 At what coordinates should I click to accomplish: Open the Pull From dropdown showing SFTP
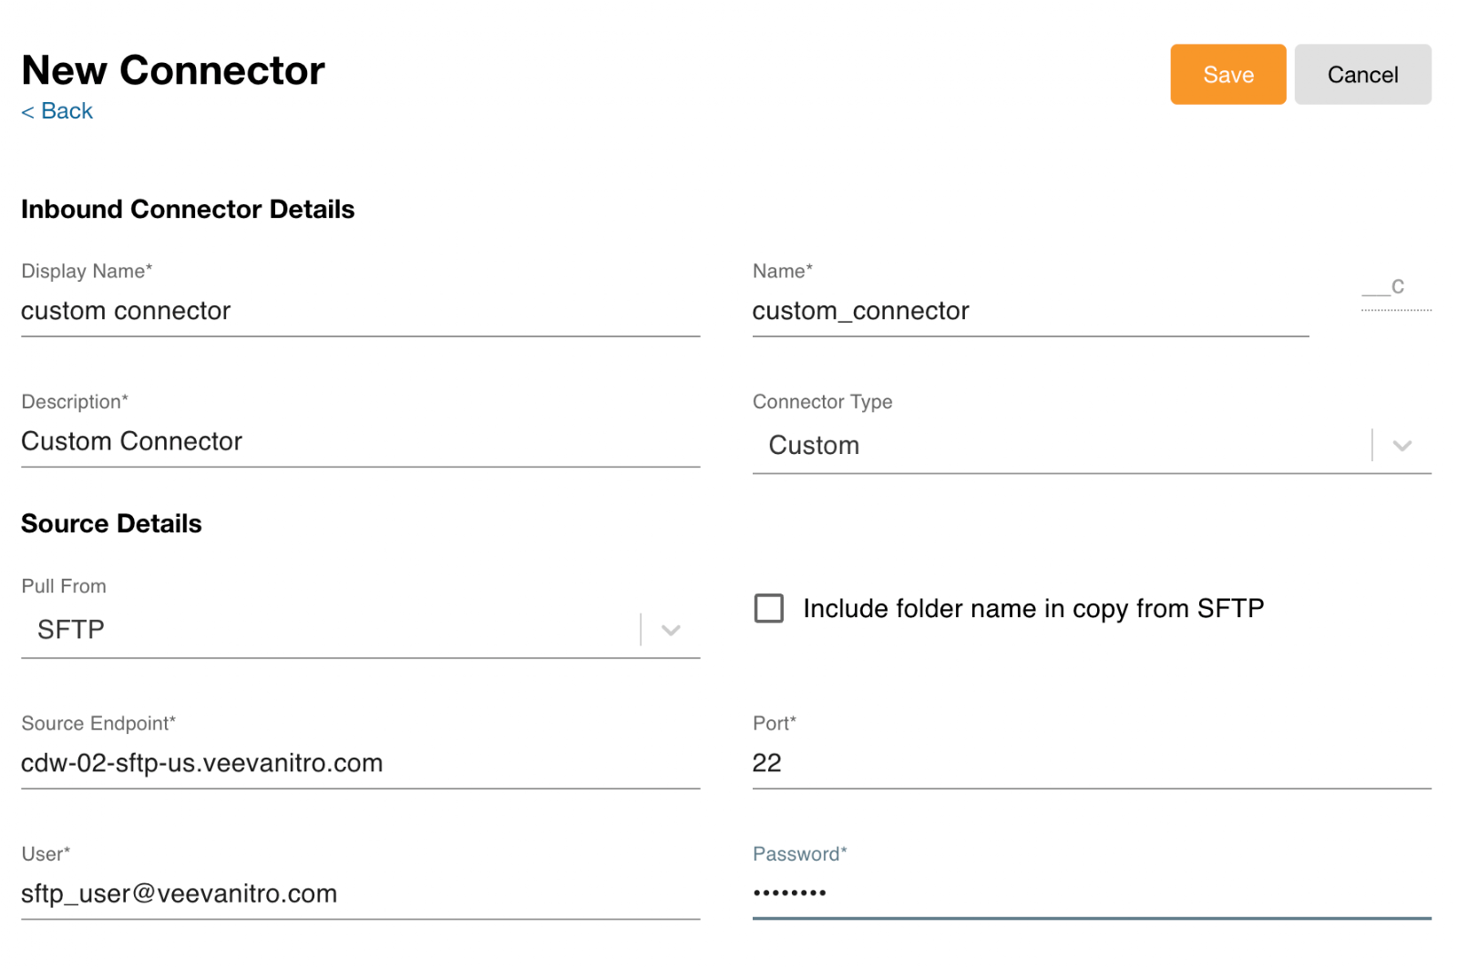click(328, 630)
